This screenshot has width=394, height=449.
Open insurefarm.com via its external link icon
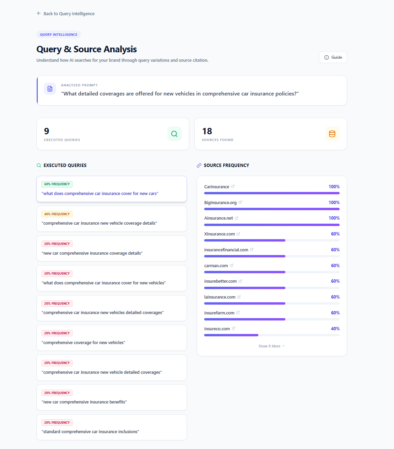[x=238, y=312]
